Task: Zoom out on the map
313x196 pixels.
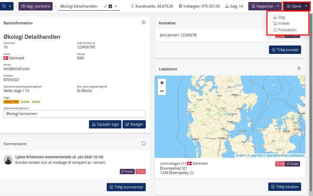Action: tap(162, 91)
